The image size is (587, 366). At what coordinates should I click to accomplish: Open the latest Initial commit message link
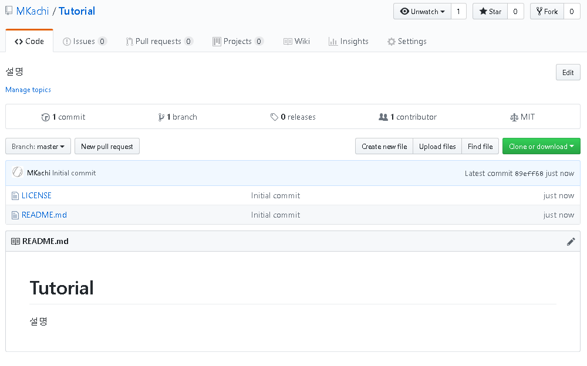pos(74,173)
